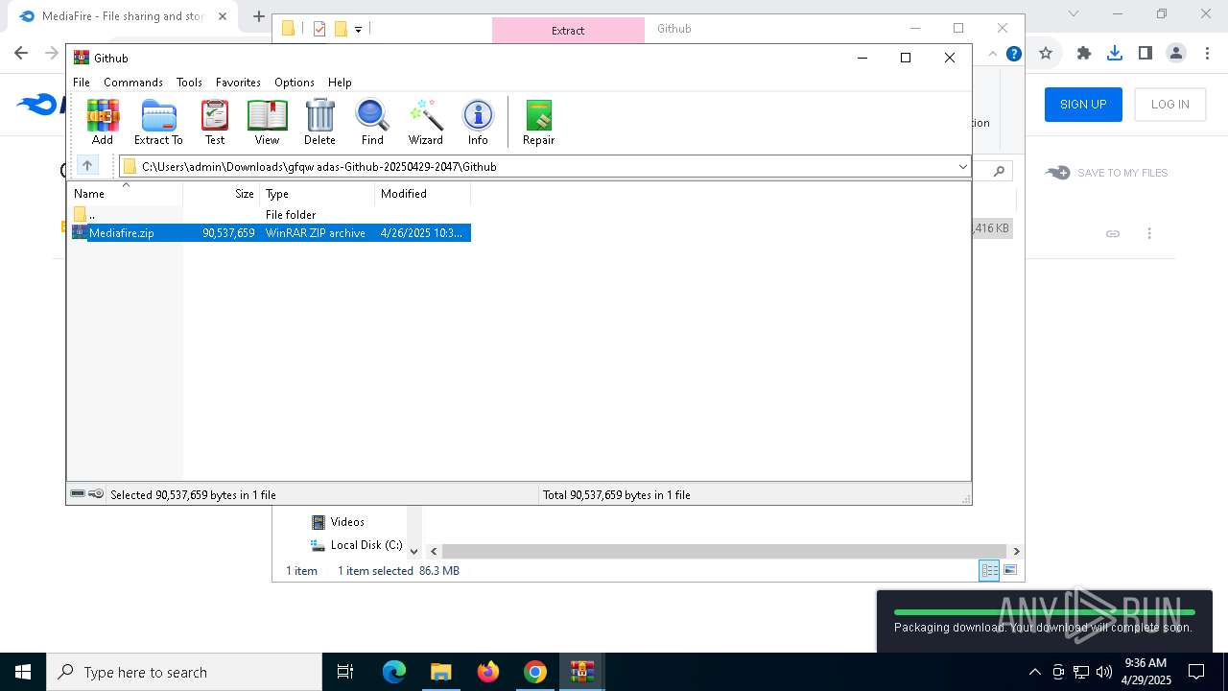Sort by the Size column header

coord(222,193)
